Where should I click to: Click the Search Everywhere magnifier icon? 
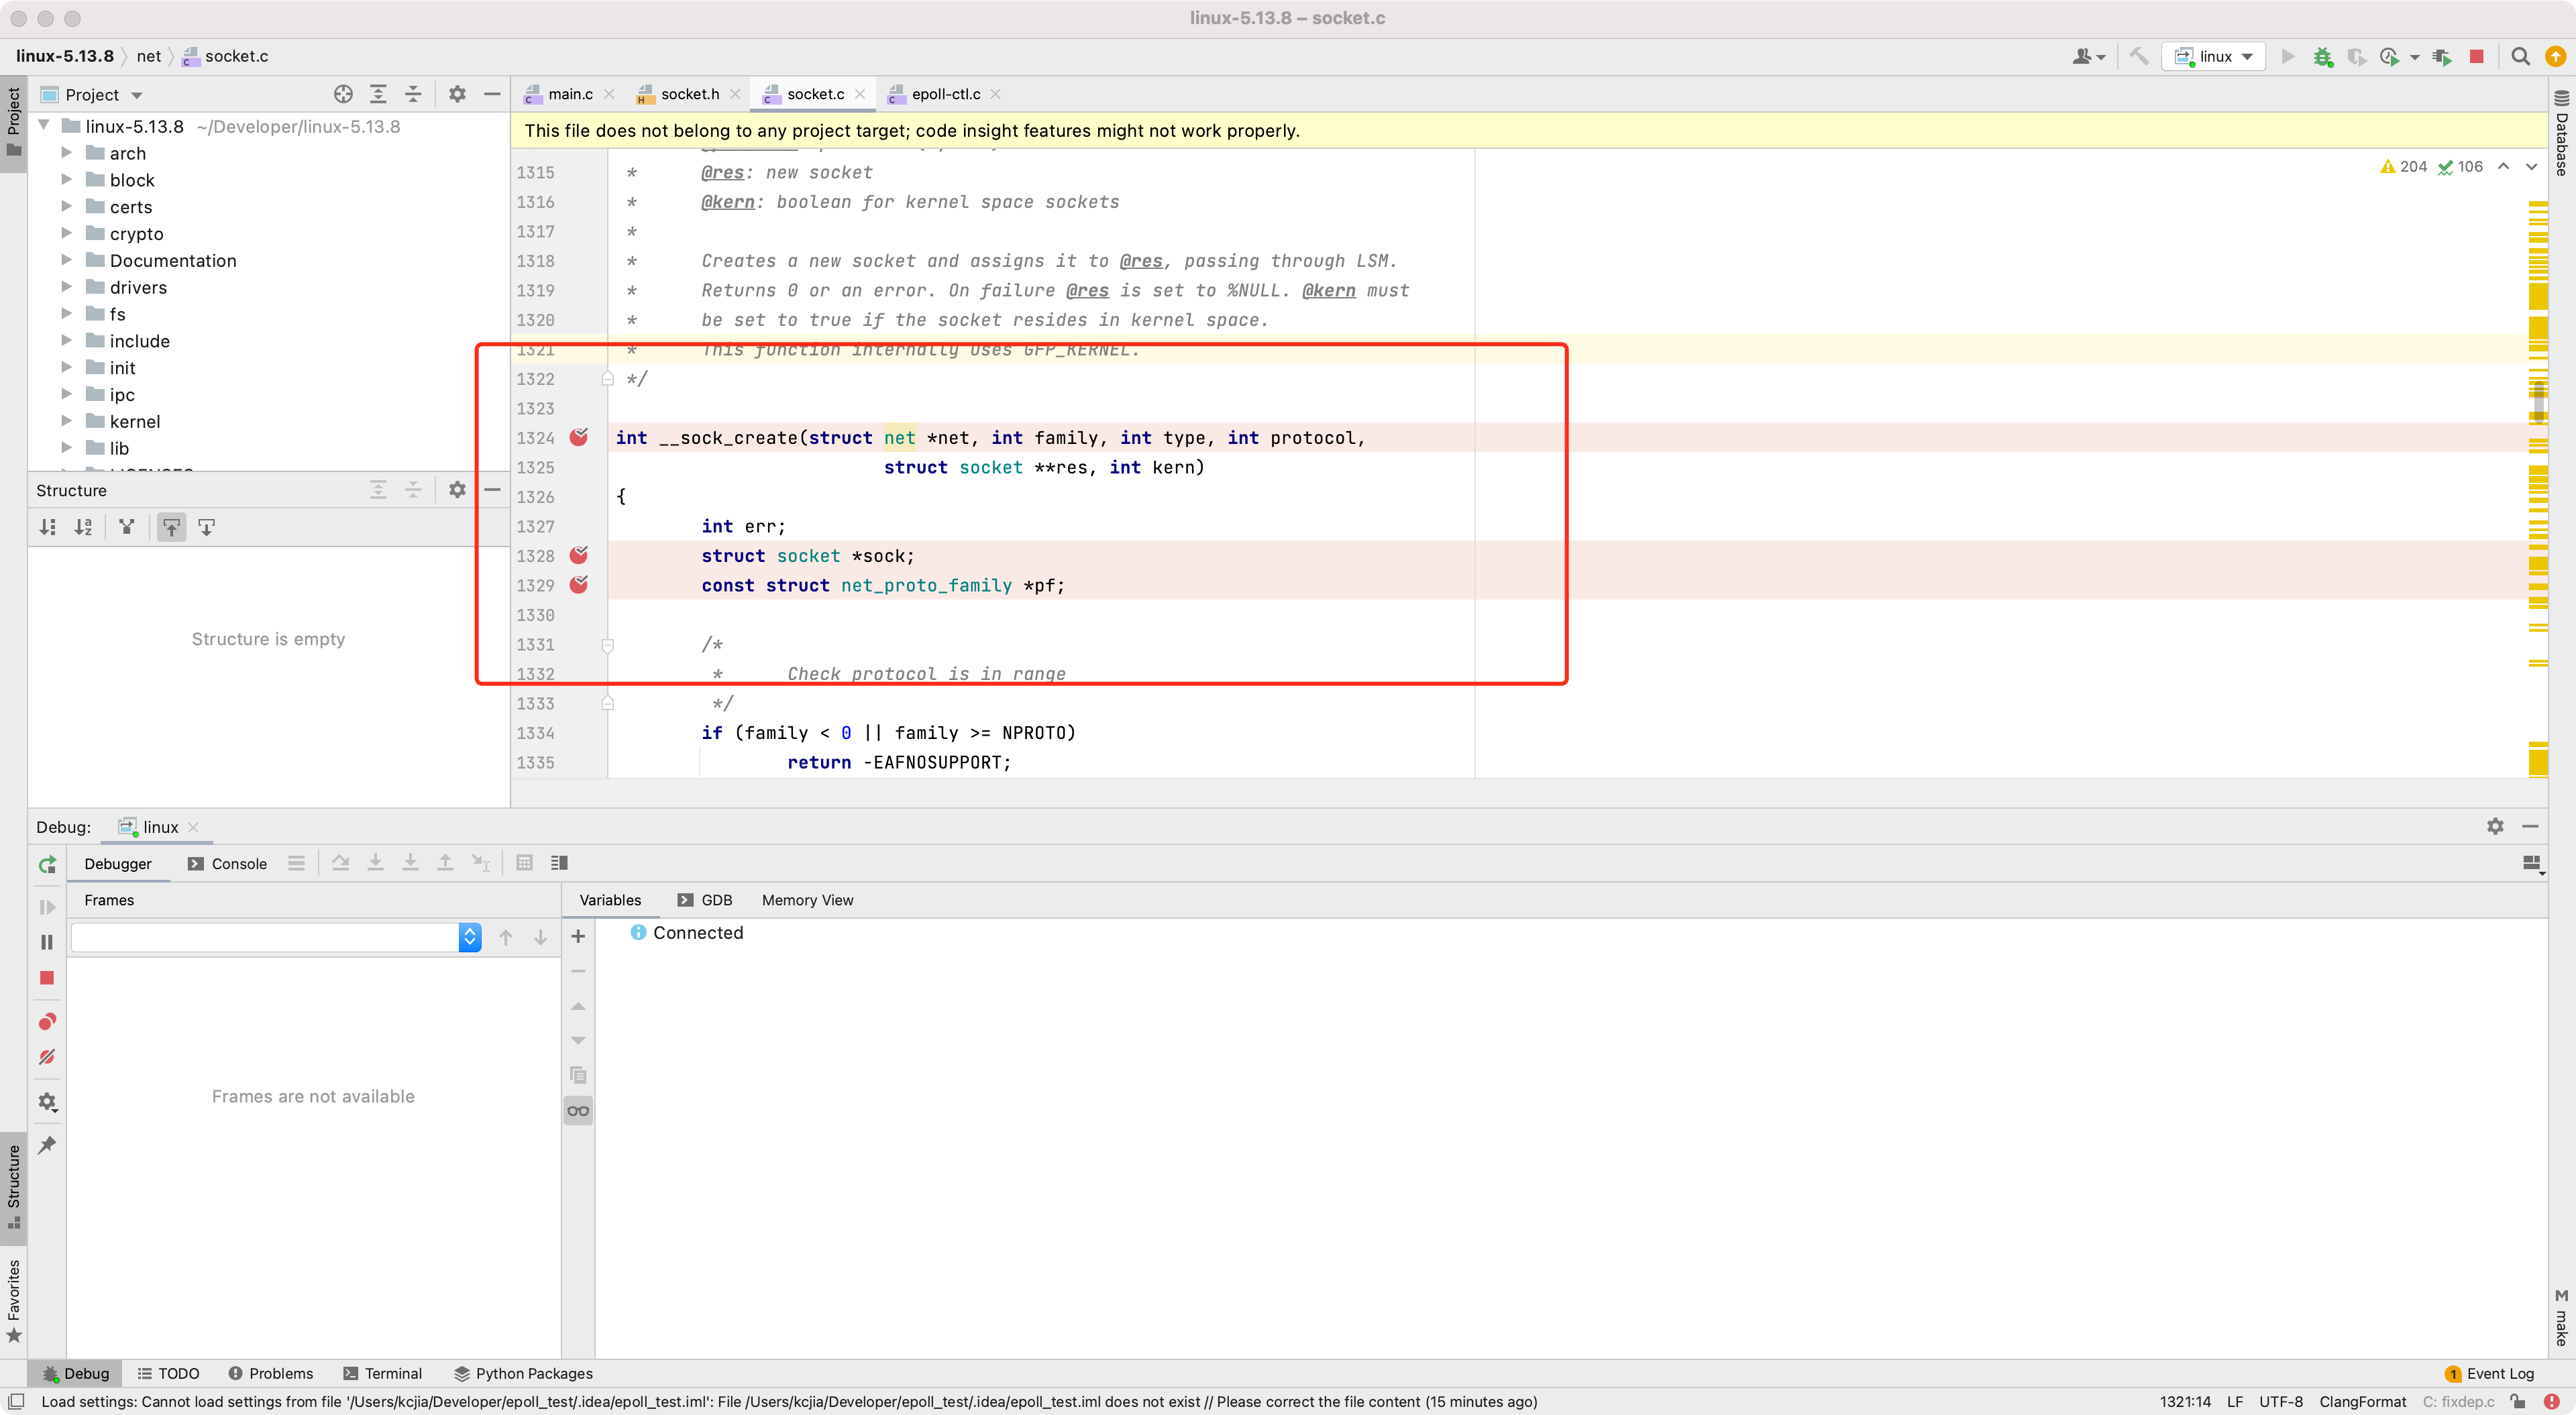(x=2520, y=57)
